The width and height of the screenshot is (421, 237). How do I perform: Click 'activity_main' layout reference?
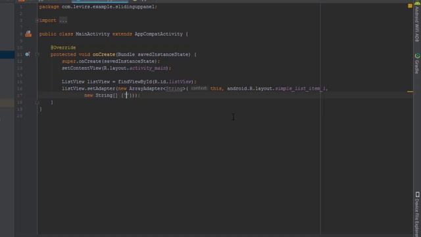[x=147, y=68]
